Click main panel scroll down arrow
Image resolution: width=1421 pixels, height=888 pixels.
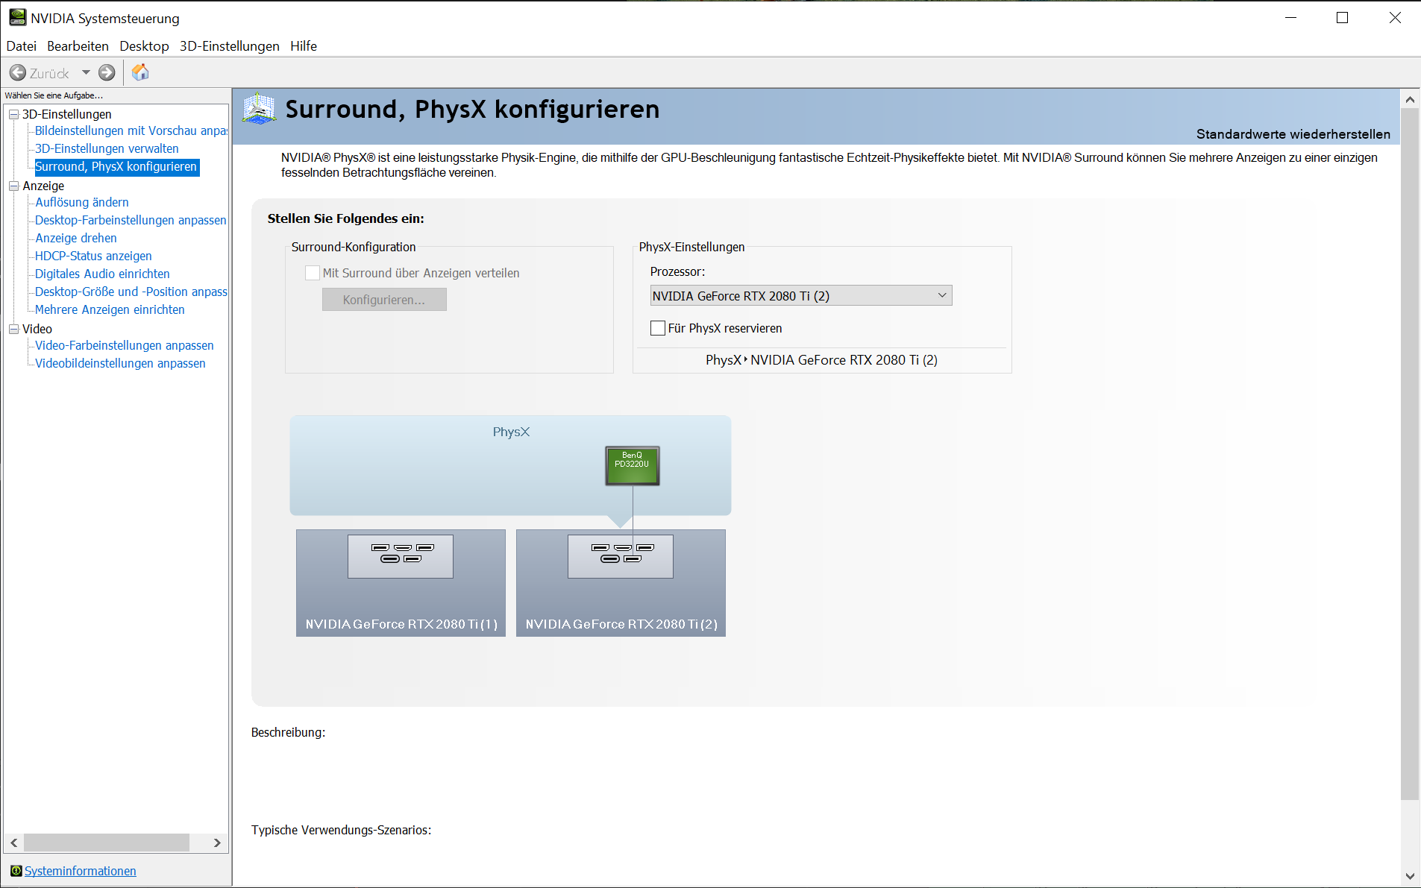click(1410, 877)
